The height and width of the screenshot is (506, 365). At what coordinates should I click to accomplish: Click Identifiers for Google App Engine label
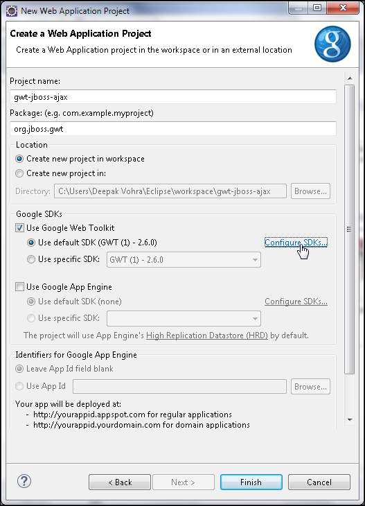click(x=76, y=355)
